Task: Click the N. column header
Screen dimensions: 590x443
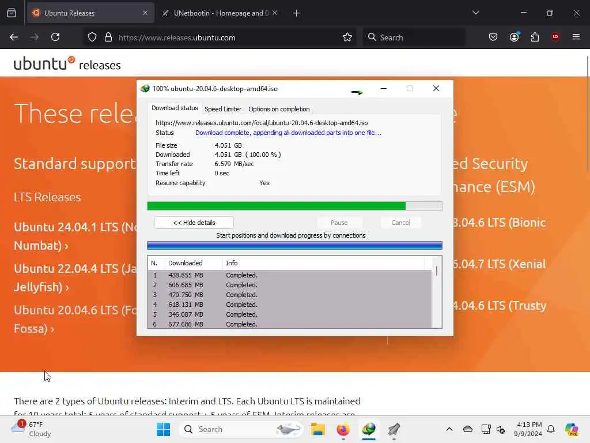Action: pyautogui.click(x=156, y=263)
